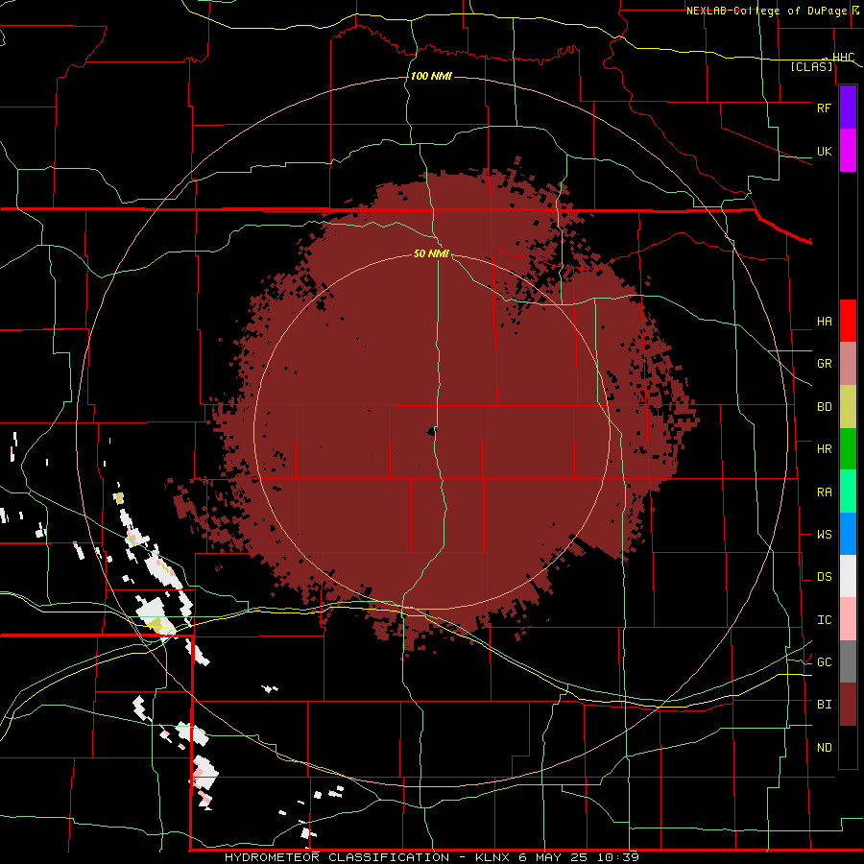The image size is (864, 864).
Task: Click the [CLAS] units label
Action: click(x=811, y=66)
